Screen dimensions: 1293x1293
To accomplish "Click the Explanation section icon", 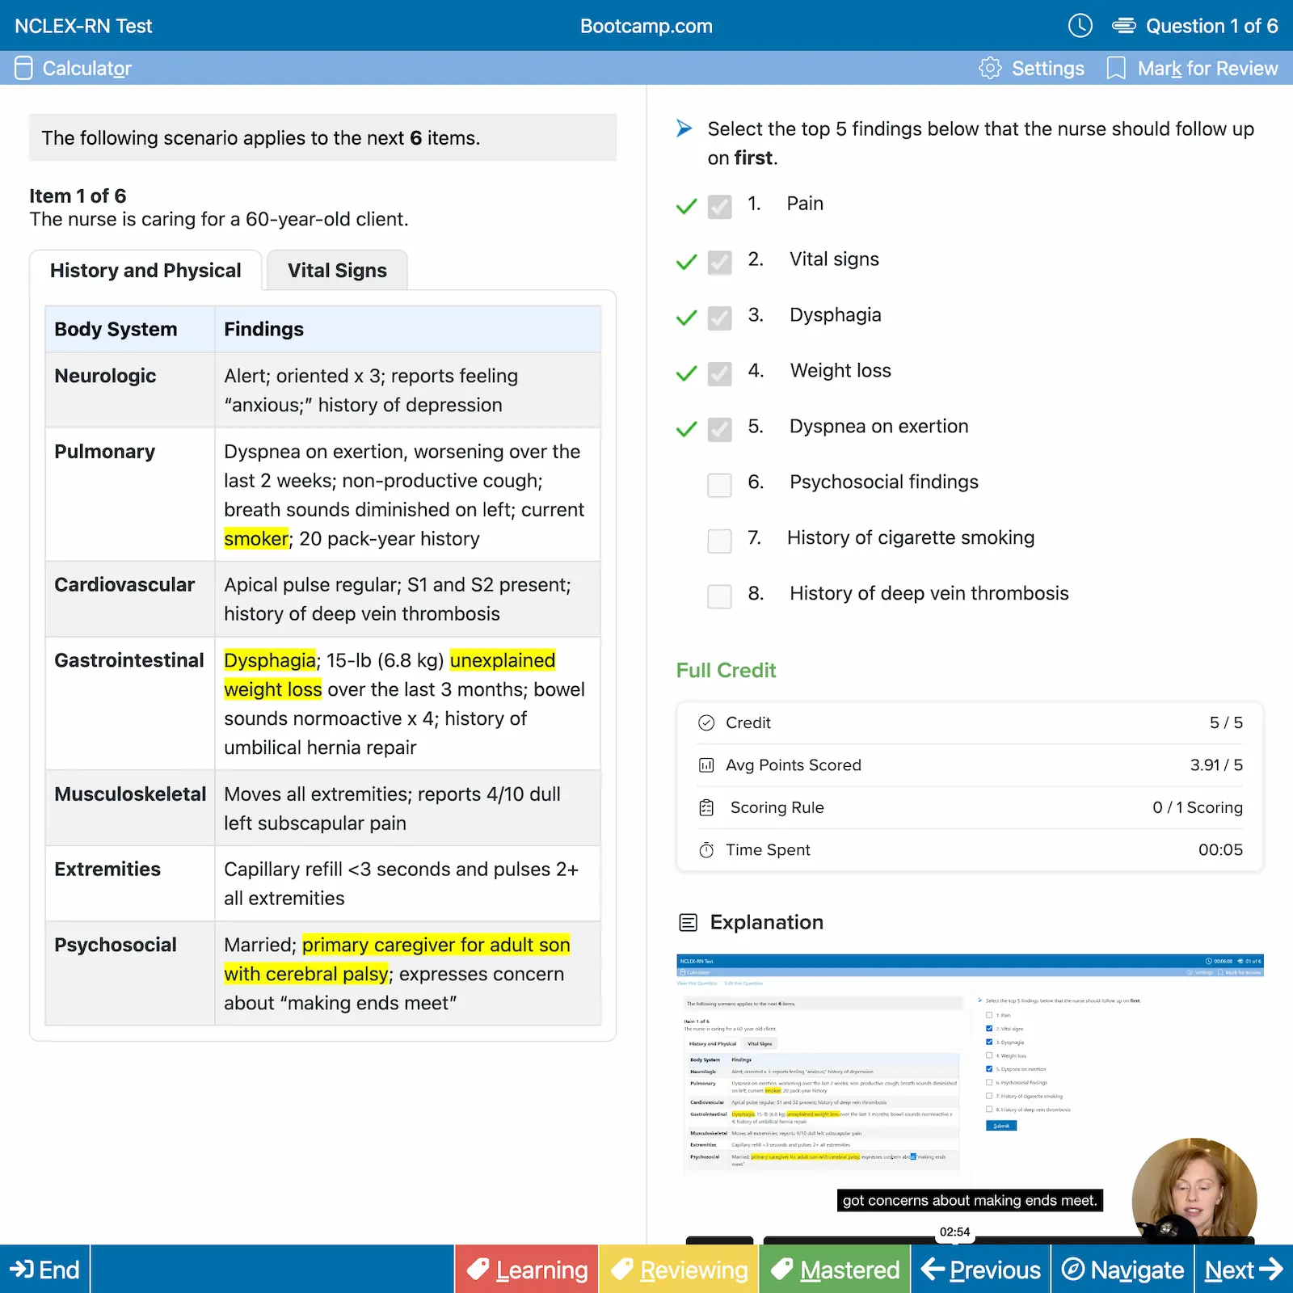I will tap(688, 921).
